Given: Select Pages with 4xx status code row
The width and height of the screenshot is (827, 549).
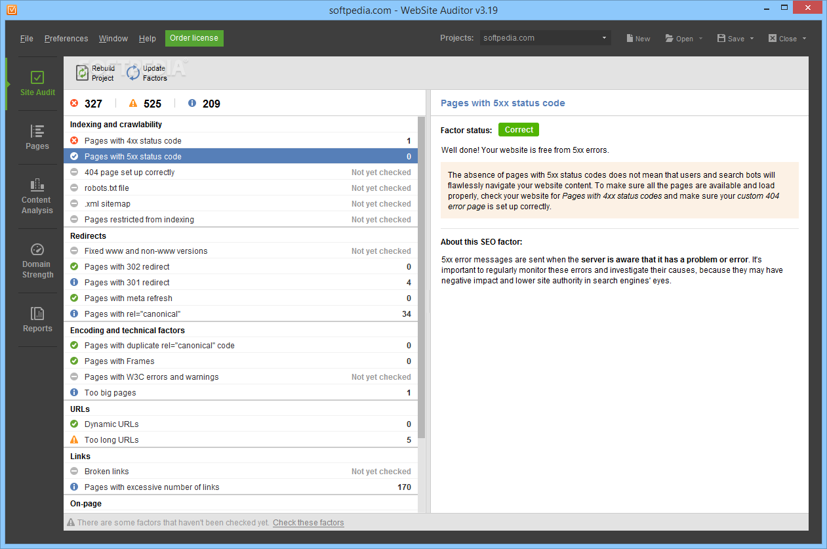Looking at the screenshot, I should [x=241, y=140].
